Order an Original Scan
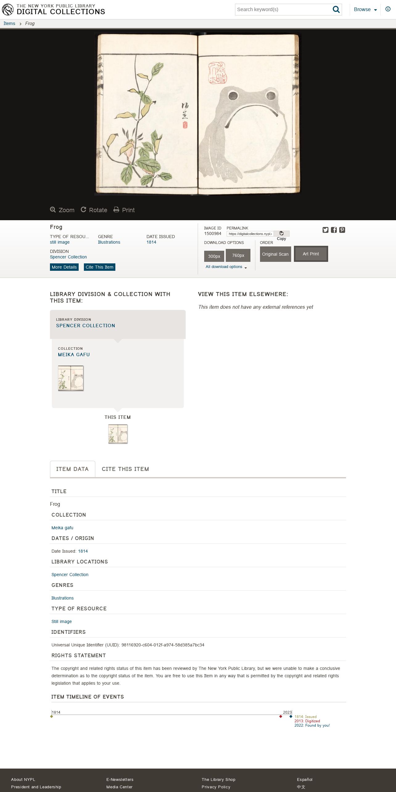The height and width of the screenshot is (792, 396). tap(275, 254)
